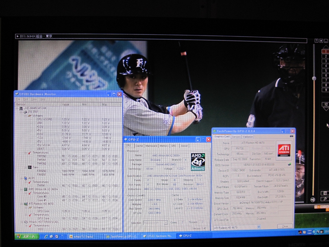Switch to the Cache tab in CPU-Z
The height and width of the screenshot is (247, 329).
click(139, 146)
